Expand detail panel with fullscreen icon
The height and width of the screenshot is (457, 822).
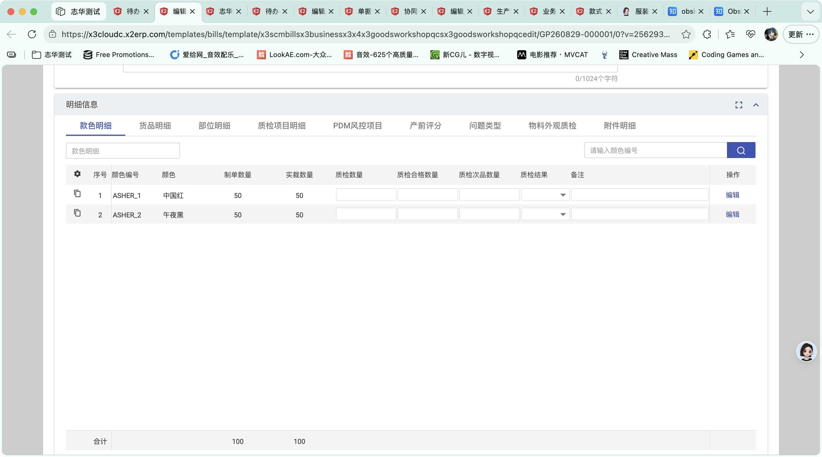pos(739,105)
